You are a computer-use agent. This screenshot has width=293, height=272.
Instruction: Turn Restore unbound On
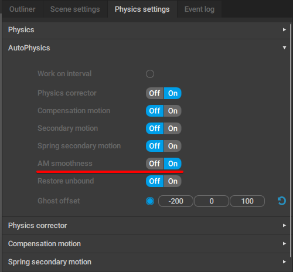point(173,181)
